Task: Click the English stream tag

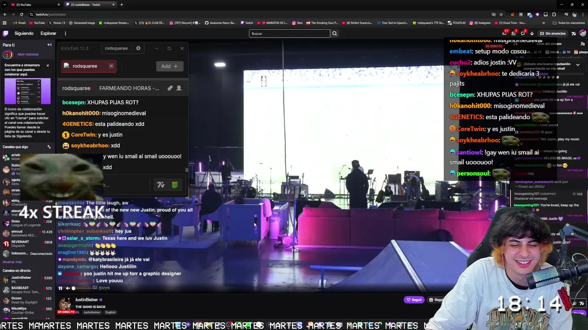Action: click(110, 313)
